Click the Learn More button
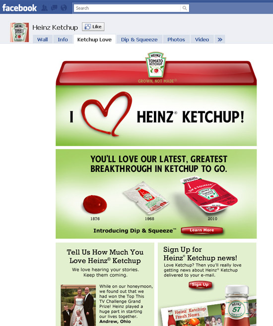The width and height of the screenshot is (273, 326). coord(202,230)
